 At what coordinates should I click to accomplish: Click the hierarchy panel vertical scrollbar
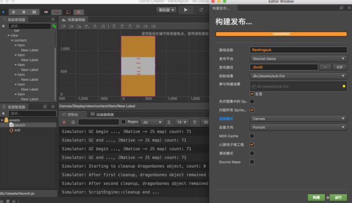click(55, 74)
